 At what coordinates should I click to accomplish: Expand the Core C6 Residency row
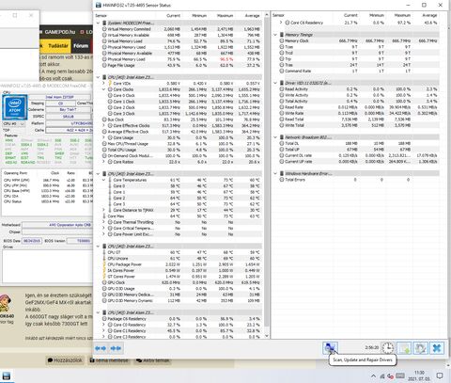(281, 23)
